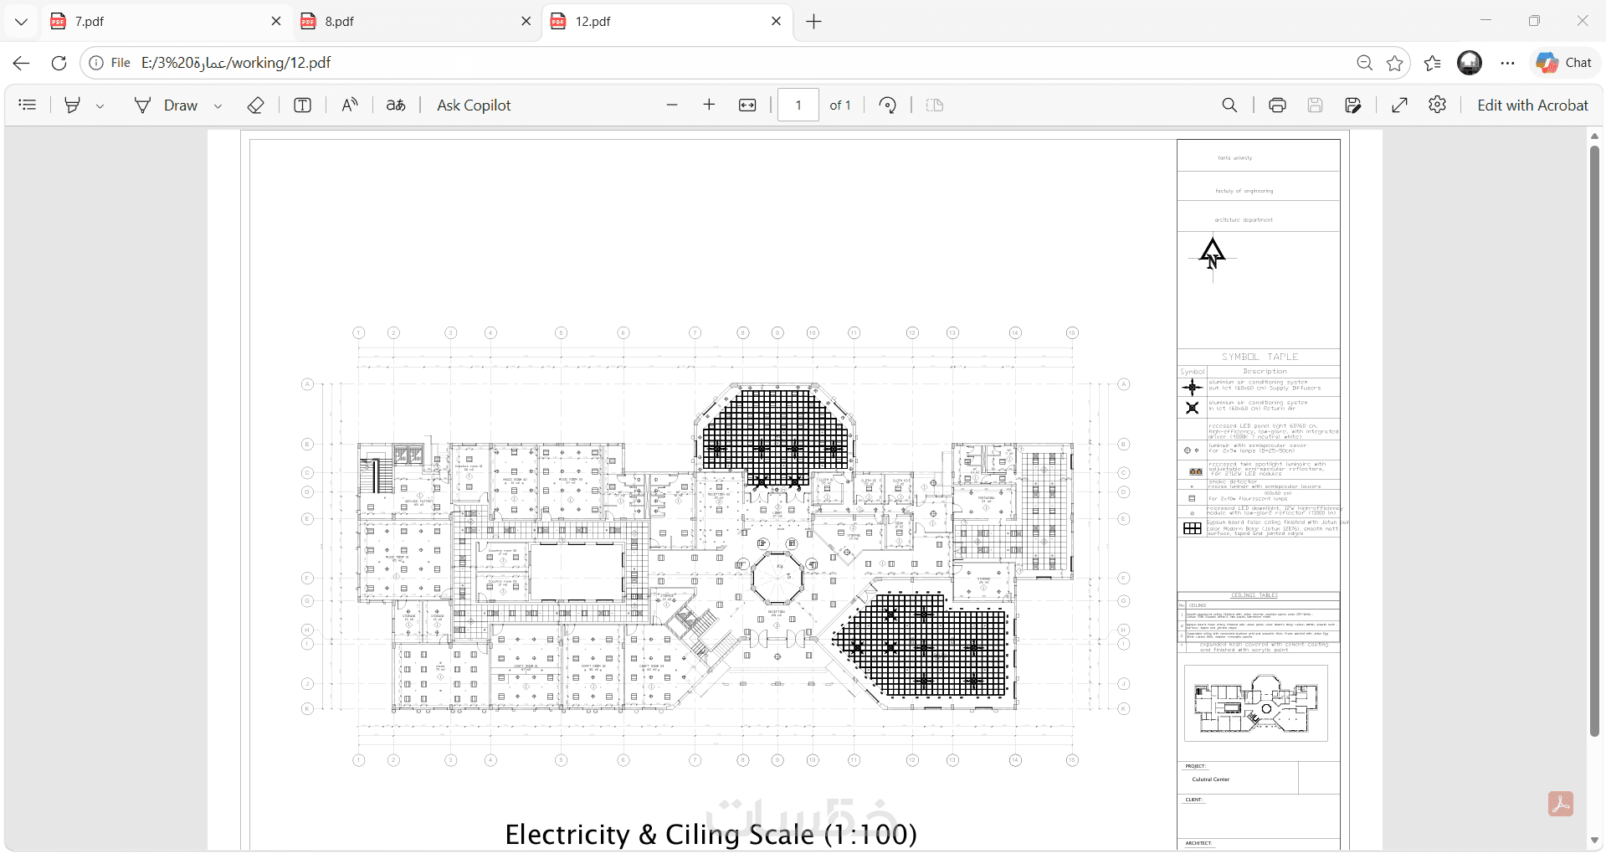Open a new browser tab
The width and height of the screenshot is (1606, 854).
pyautogui.click(x=813, y=22)
